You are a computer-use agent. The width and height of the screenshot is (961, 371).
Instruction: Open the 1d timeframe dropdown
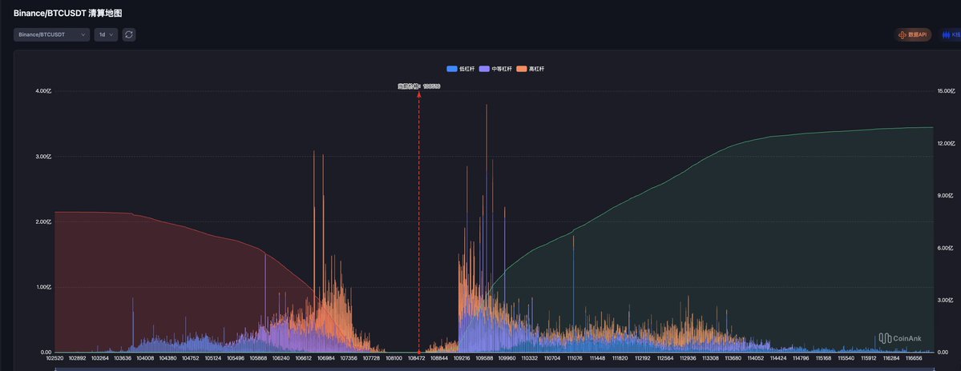point(106,34)
